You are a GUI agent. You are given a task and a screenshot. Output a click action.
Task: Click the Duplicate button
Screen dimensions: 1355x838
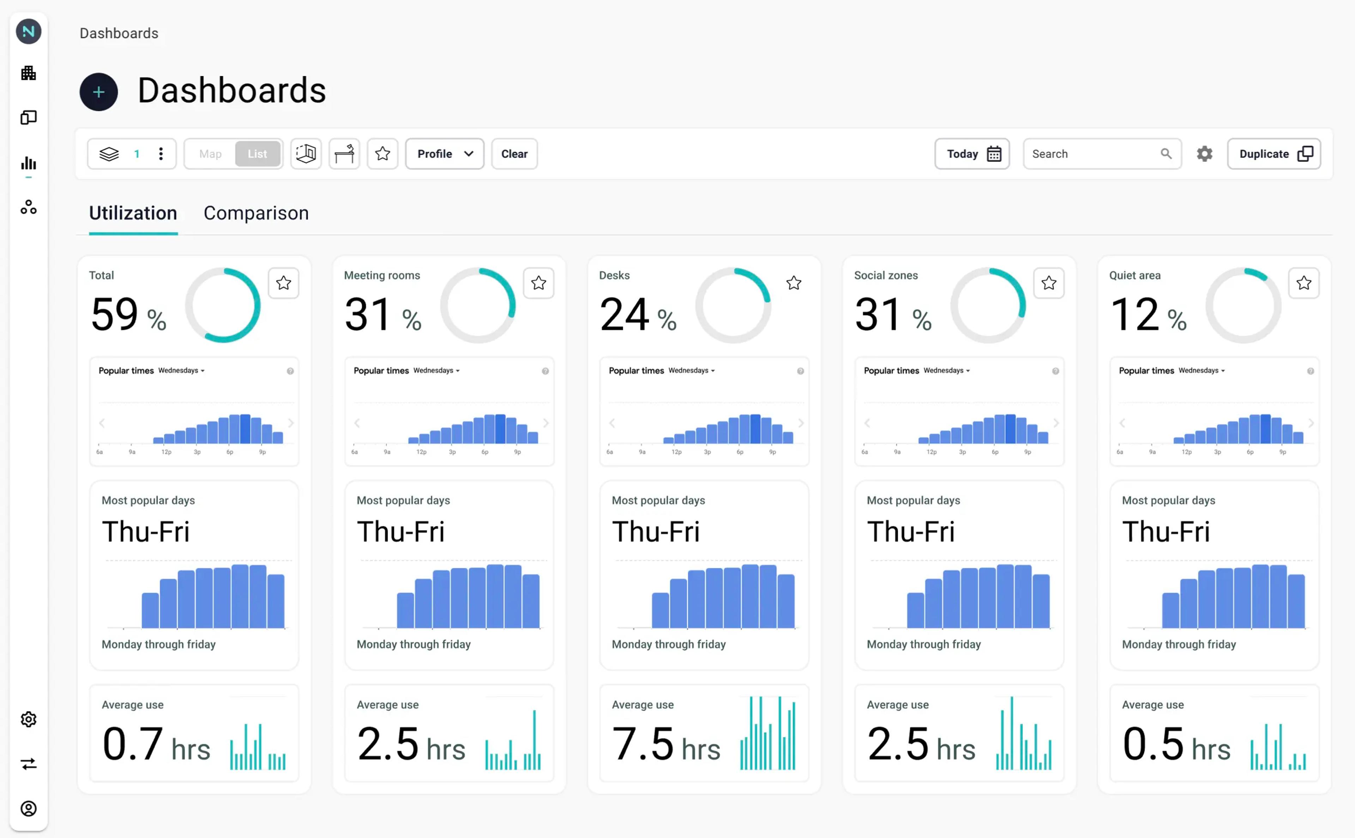[1273, 153]
